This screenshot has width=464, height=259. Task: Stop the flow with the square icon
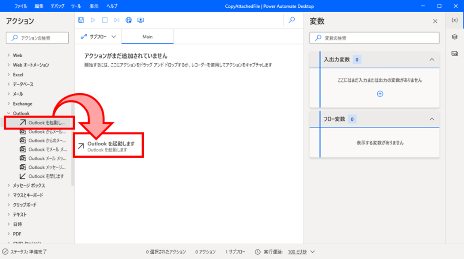tap(105, 20)
